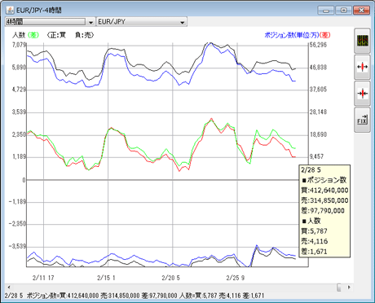
Task: Click the 〈正:買 負:売〉 legend text
Action: click(x=70, y=35)
